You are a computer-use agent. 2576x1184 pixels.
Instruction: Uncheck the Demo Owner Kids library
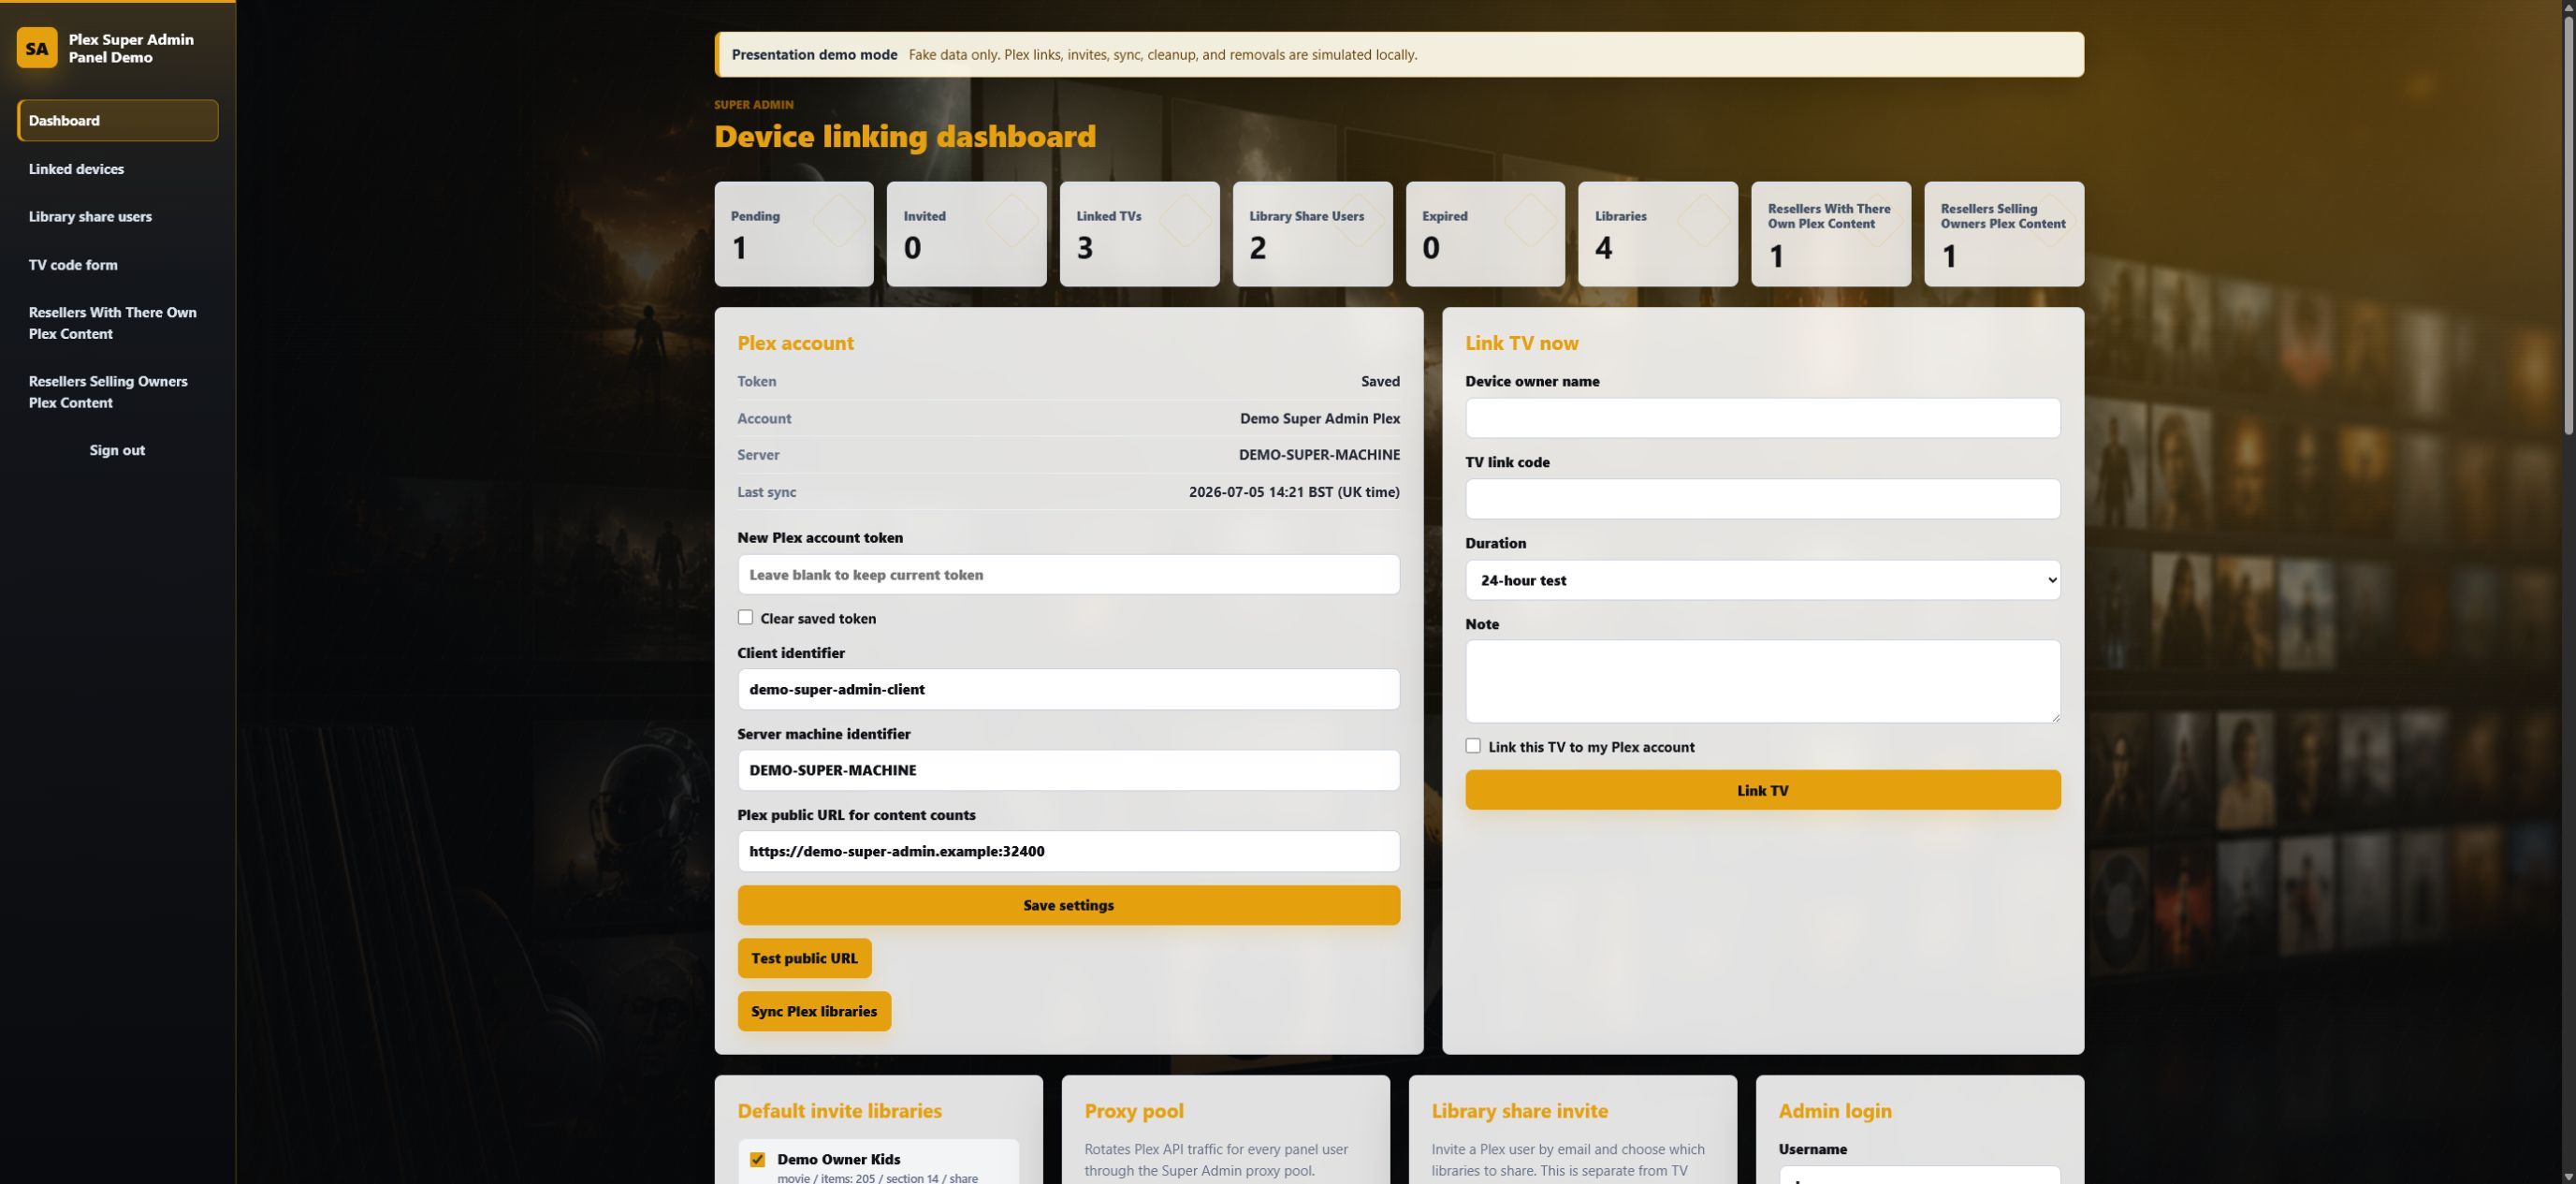pos(757,1160)
